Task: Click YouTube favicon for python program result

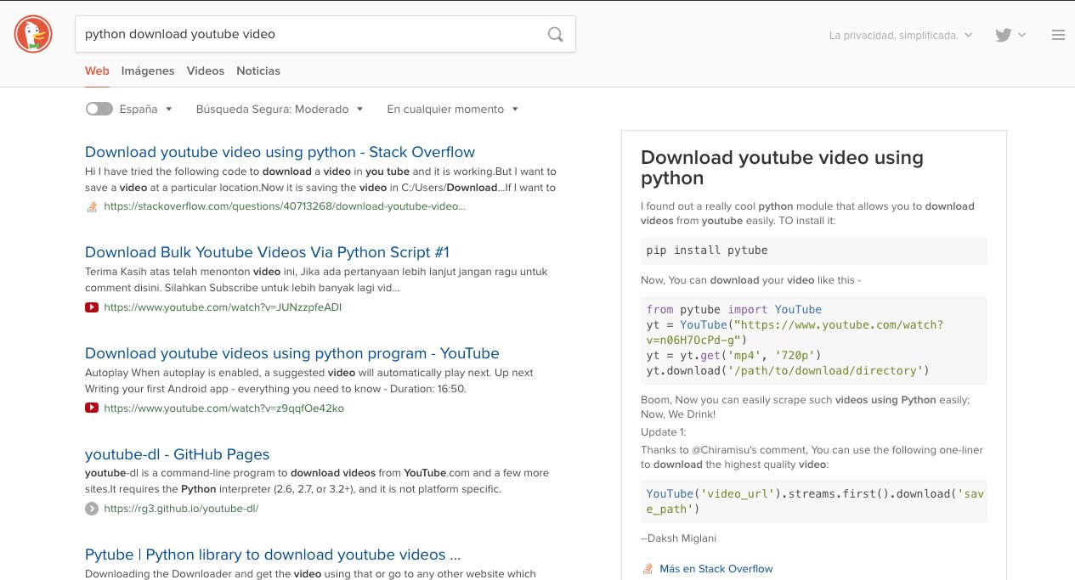Action: pos(92,408)
